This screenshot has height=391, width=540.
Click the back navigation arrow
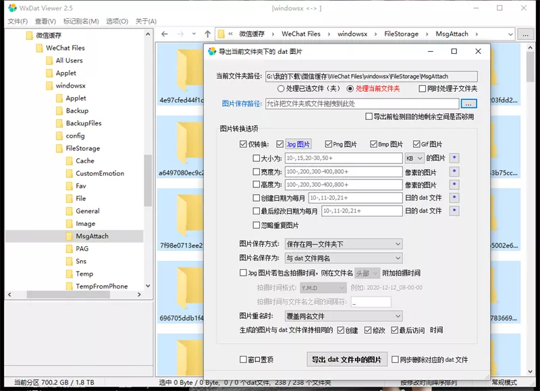(x=165, y=34)
